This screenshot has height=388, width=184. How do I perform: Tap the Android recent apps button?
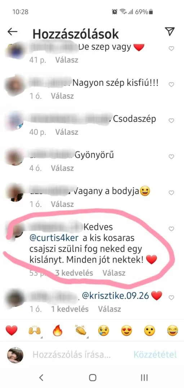[144, 377]
